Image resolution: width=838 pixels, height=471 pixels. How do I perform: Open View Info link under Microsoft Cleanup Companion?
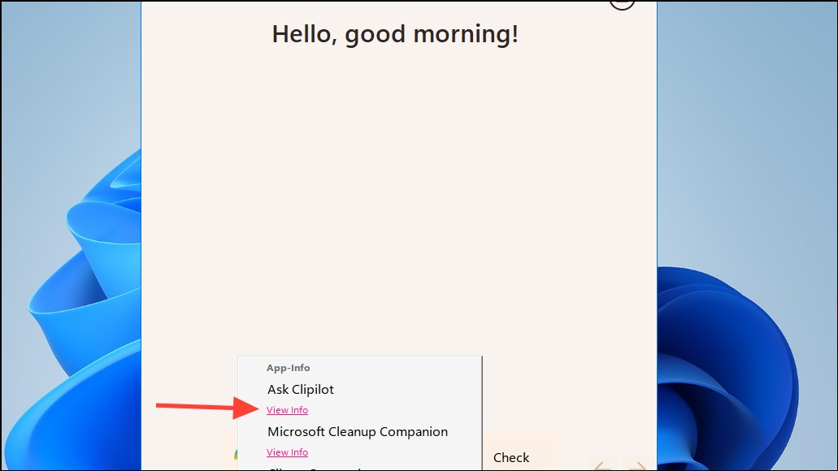coord(287,452)
